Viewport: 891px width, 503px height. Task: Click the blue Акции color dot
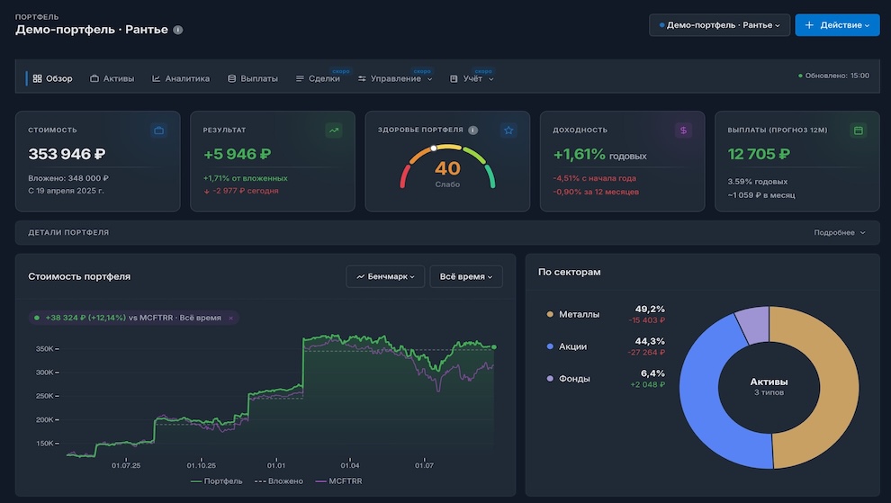point(550,346)
